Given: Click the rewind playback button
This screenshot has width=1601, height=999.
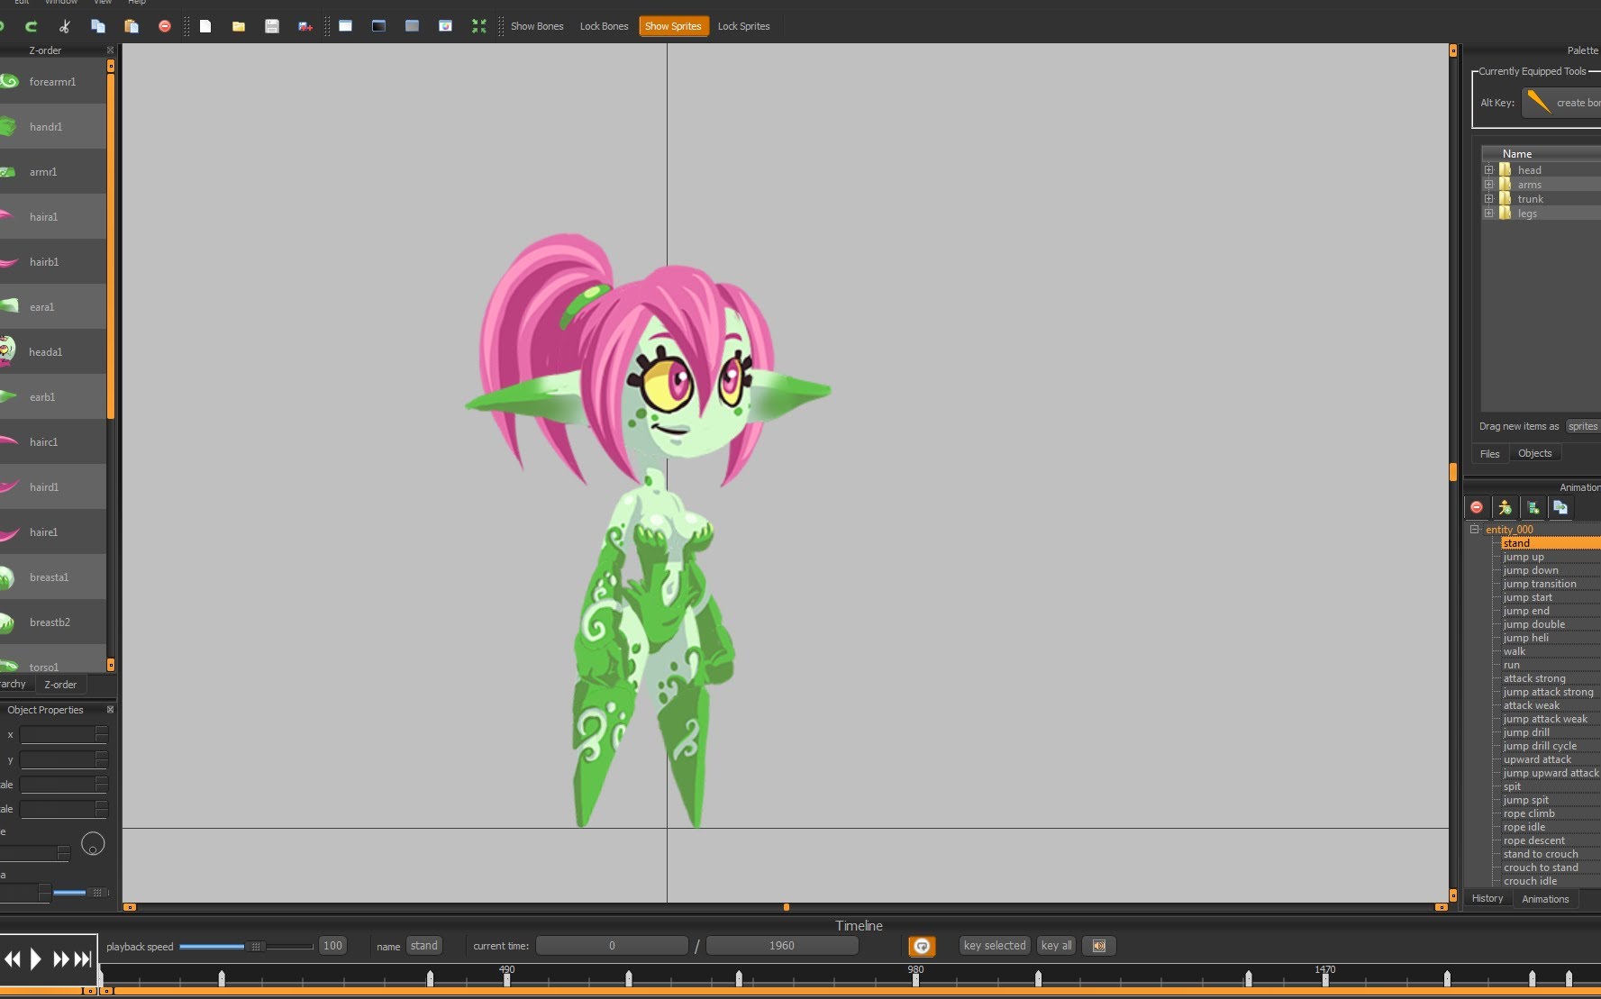Looking at the screenshot, I should click(13, 958).
